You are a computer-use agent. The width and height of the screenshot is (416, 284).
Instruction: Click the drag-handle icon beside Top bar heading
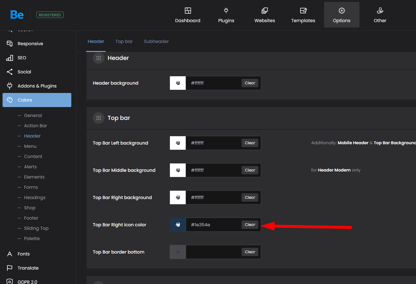pyautogui.click(x=99, y=118)
